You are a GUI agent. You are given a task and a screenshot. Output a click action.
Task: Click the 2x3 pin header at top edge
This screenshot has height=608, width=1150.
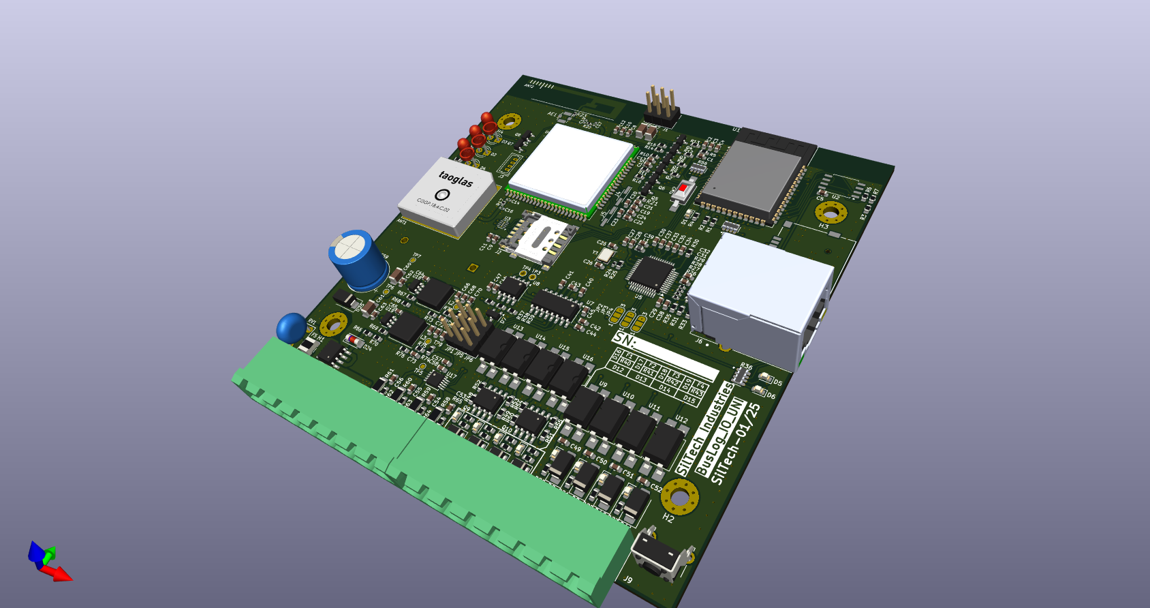[661, 106]
